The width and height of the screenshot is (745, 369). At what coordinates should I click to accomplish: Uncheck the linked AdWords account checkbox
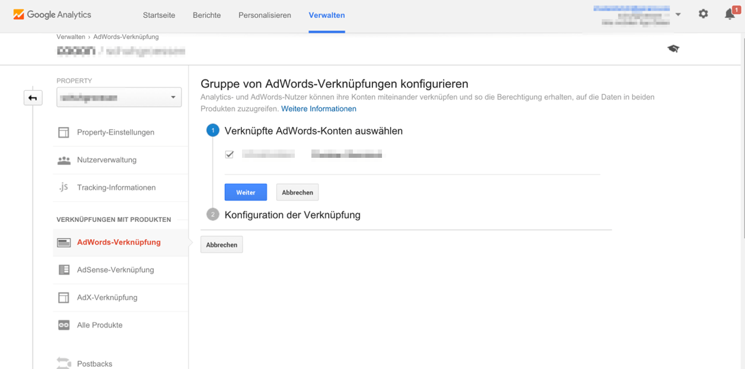click(x=230, y=154)
